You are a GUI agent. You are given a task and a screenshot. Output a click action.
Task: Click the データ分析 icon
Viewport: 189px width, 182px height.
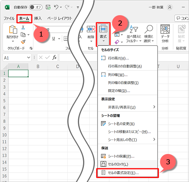pyautogui.click(x=165, y=29)
